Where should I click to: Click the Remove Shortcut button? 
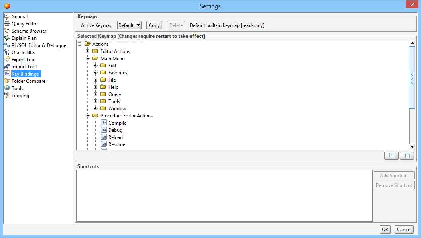click(394, 185)
